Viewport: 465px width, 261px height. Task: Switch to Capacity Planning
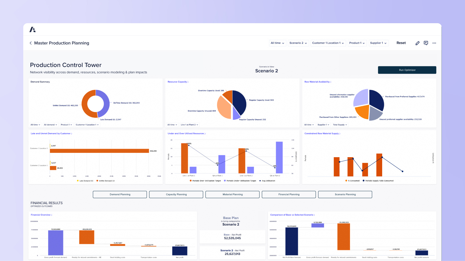[x=176, y=194]
